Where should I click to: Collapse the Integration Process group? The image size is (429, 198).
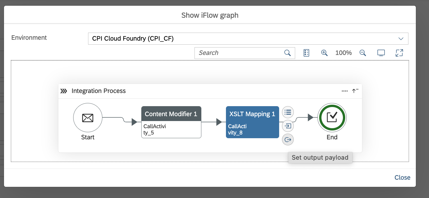tap(355, 91)
